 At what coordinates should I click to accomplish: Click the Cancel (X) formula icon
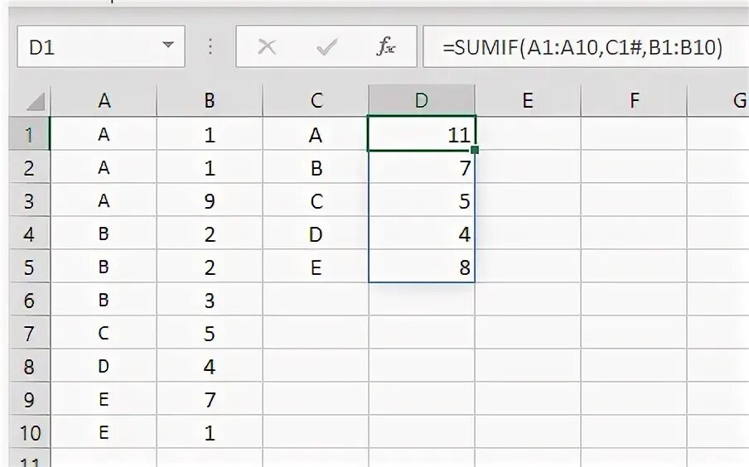coord(267,47)
